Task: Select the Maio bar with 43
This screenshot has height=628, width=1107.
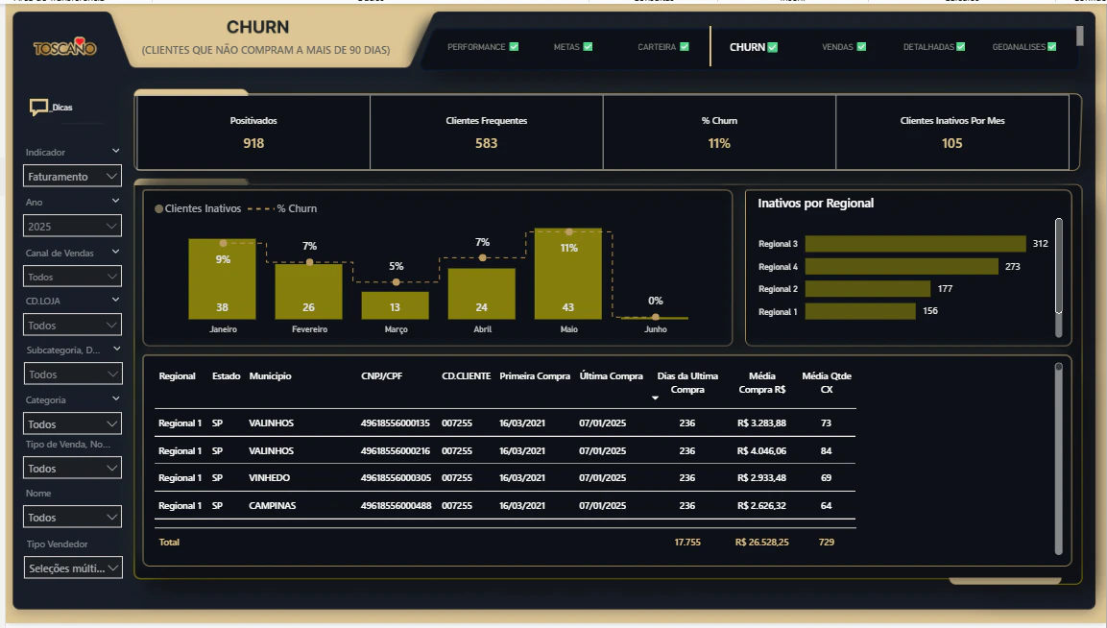Action: click(x=568, y=274)
